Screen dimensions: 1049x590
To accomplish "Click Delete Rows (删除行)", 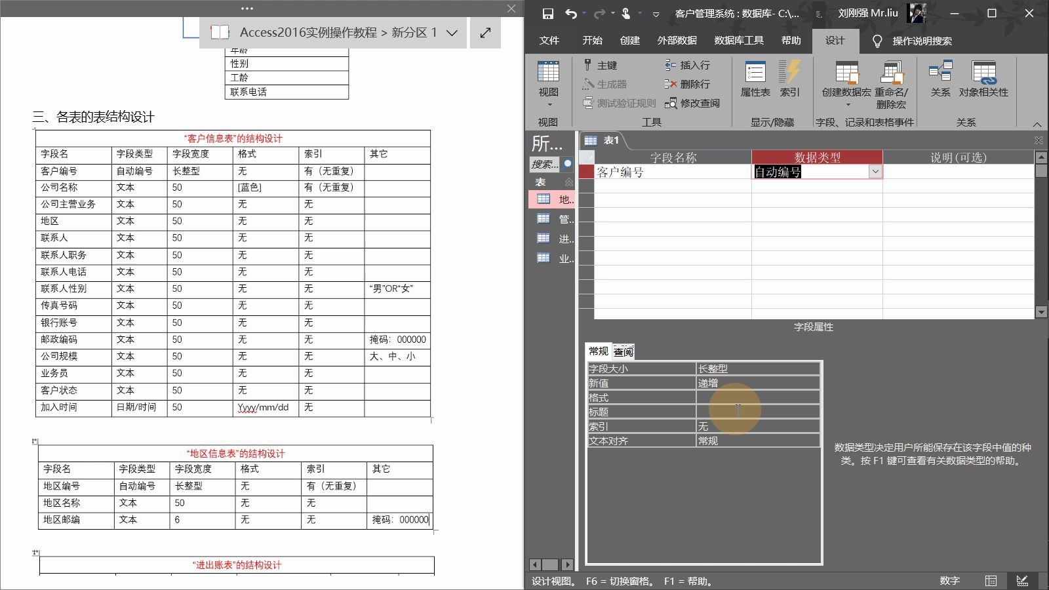I will tap(687, 84).
